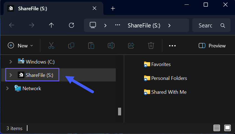Expand the ShareFile (S:) tree node
235x134 pixels.
pyautogui.click(x=11, y=75)
